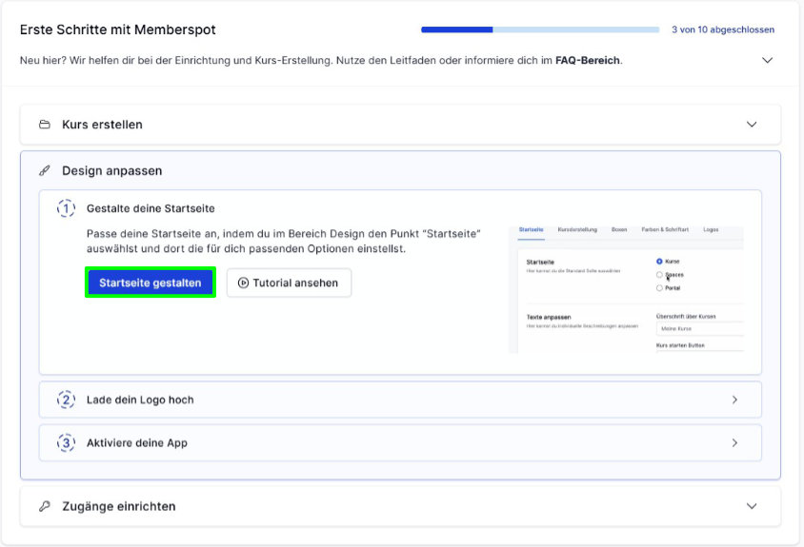804x547 pixels.
Task: Click 'Aktiviere deine App' text
Action: pos(137,442)
